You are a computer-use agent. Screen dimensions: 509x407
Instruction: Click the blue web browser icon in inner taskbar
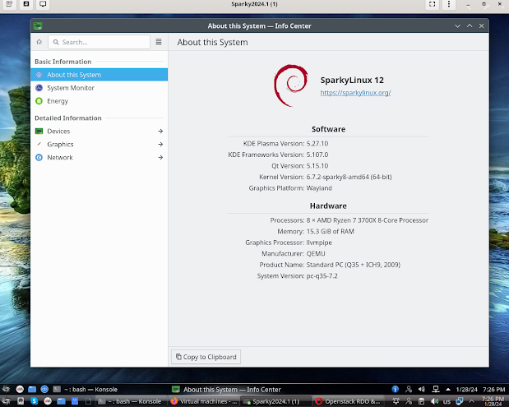[44, 389]
